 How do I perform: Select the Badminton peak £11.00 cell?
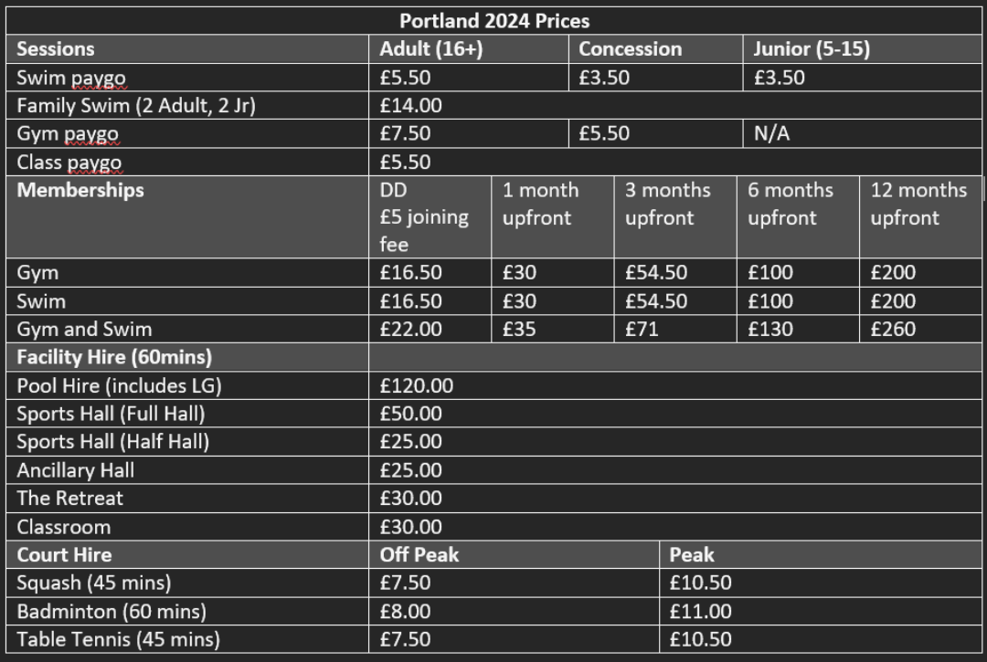point(820,611)
